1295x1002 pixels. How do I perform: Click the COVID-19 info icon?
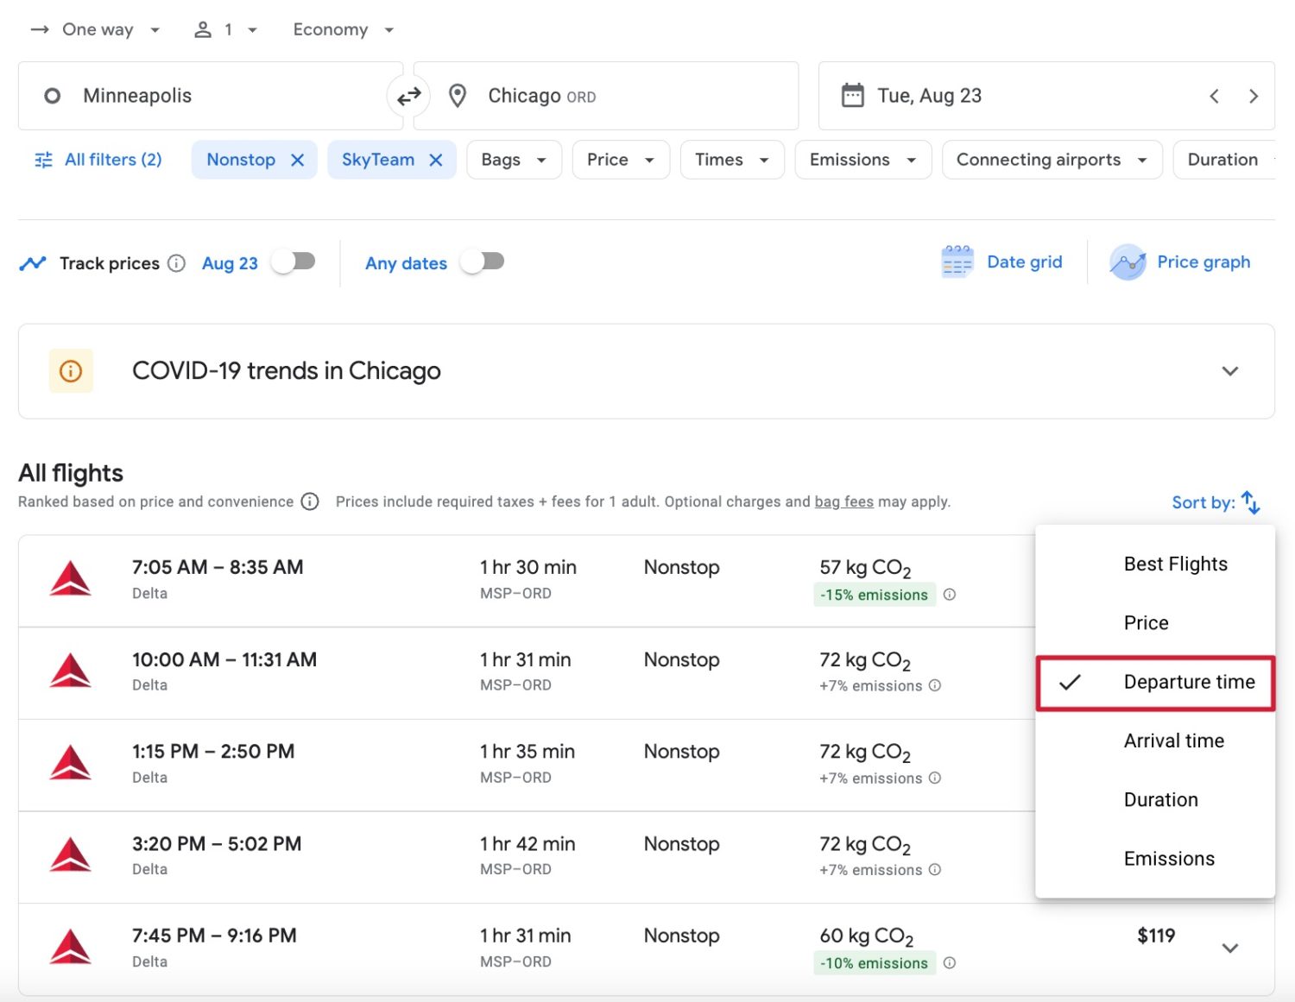(x=70, y=370)
